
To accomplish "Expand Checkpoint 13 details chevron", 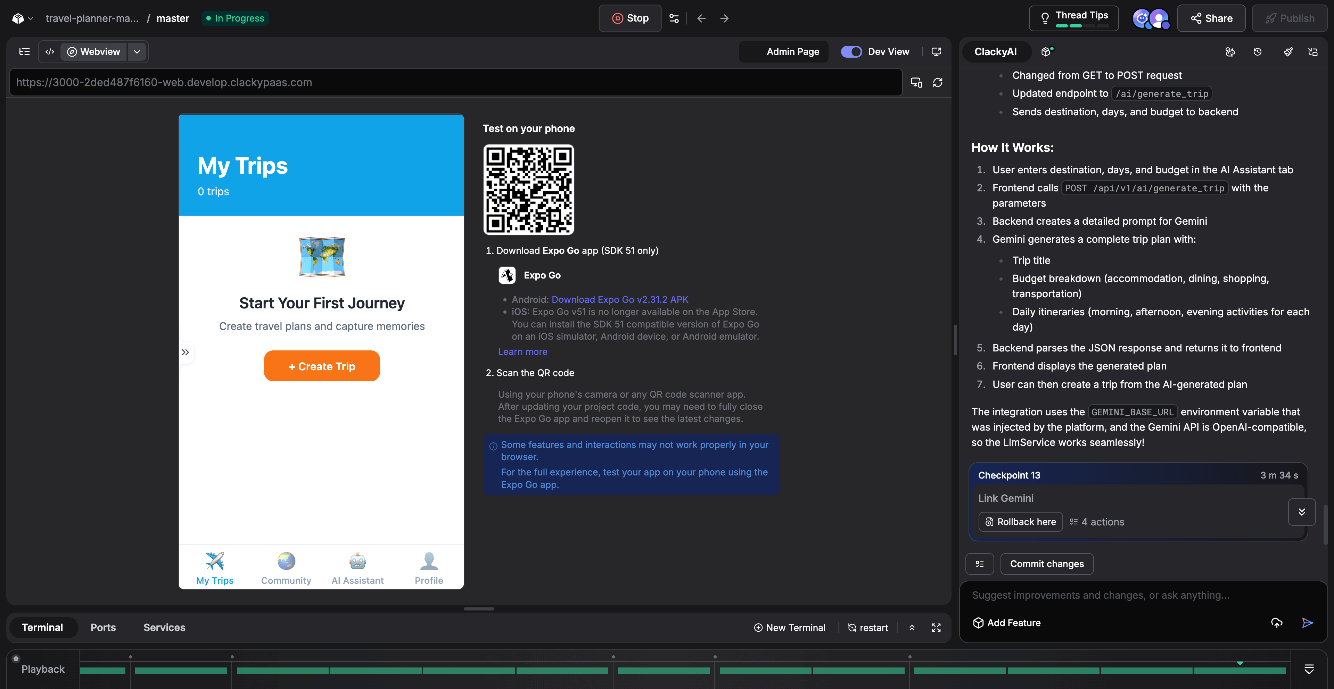I will pos(1301,512).
